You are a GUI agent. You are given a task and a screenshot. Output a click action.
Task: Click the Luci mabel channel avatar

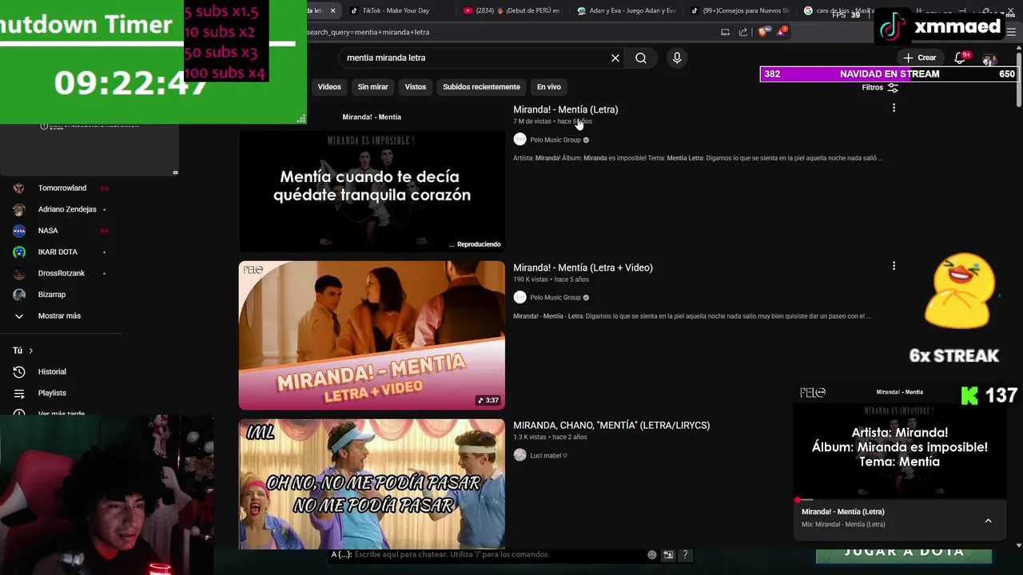(520, 455)
